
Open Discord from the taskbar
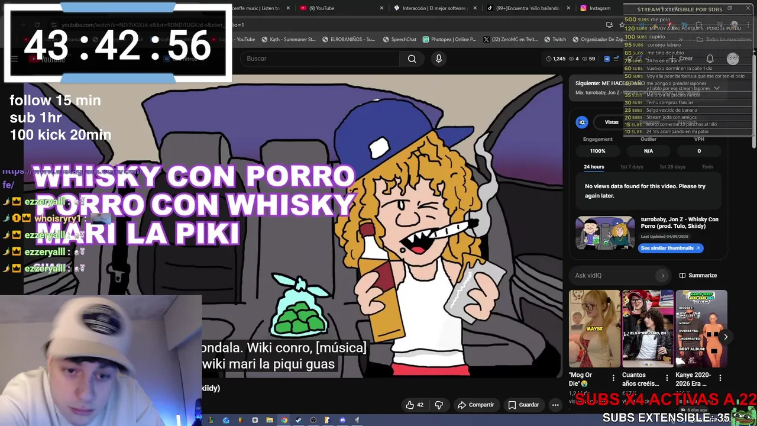[x=342, y=420]
